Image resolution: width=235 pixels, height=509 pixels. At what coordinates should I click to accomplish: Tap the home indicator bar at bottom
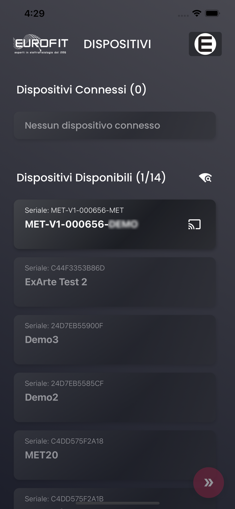118,503
